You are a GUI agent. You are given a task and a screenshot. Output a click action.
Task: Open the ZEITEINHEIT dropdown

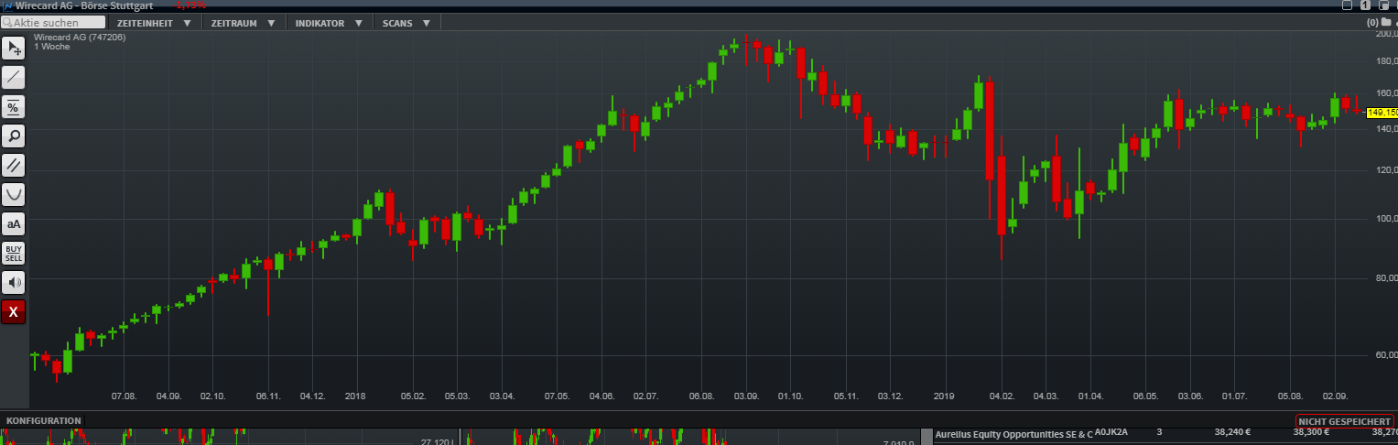coord(156,23)
